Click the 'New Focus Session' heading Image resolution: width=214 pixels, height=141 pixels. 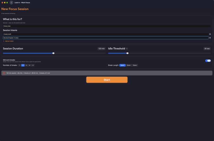(x=15, y=9)
